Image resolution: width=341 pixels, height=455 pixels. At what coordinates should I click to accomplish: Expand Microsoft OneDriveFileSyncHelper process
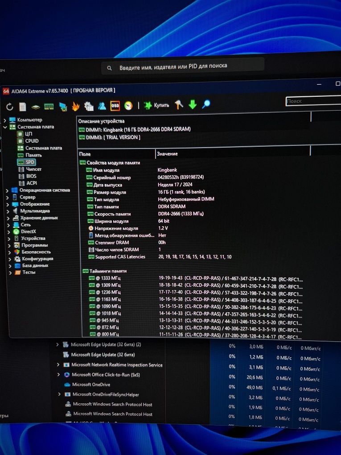point(59,394)
